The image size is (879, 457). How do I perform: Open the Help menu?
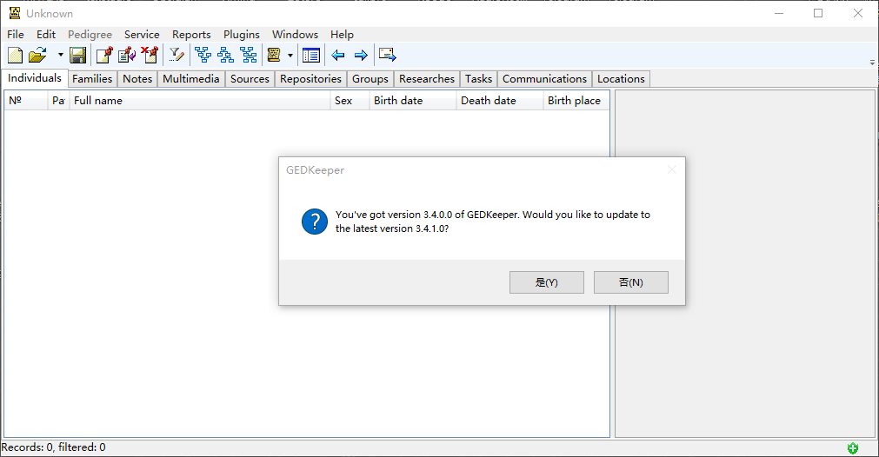point(342,35)
